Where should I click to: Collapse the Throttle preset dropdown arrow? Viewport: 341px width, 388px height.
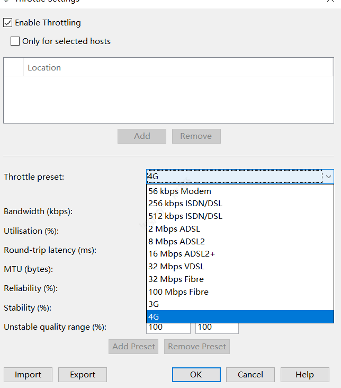tap(328, 177)
